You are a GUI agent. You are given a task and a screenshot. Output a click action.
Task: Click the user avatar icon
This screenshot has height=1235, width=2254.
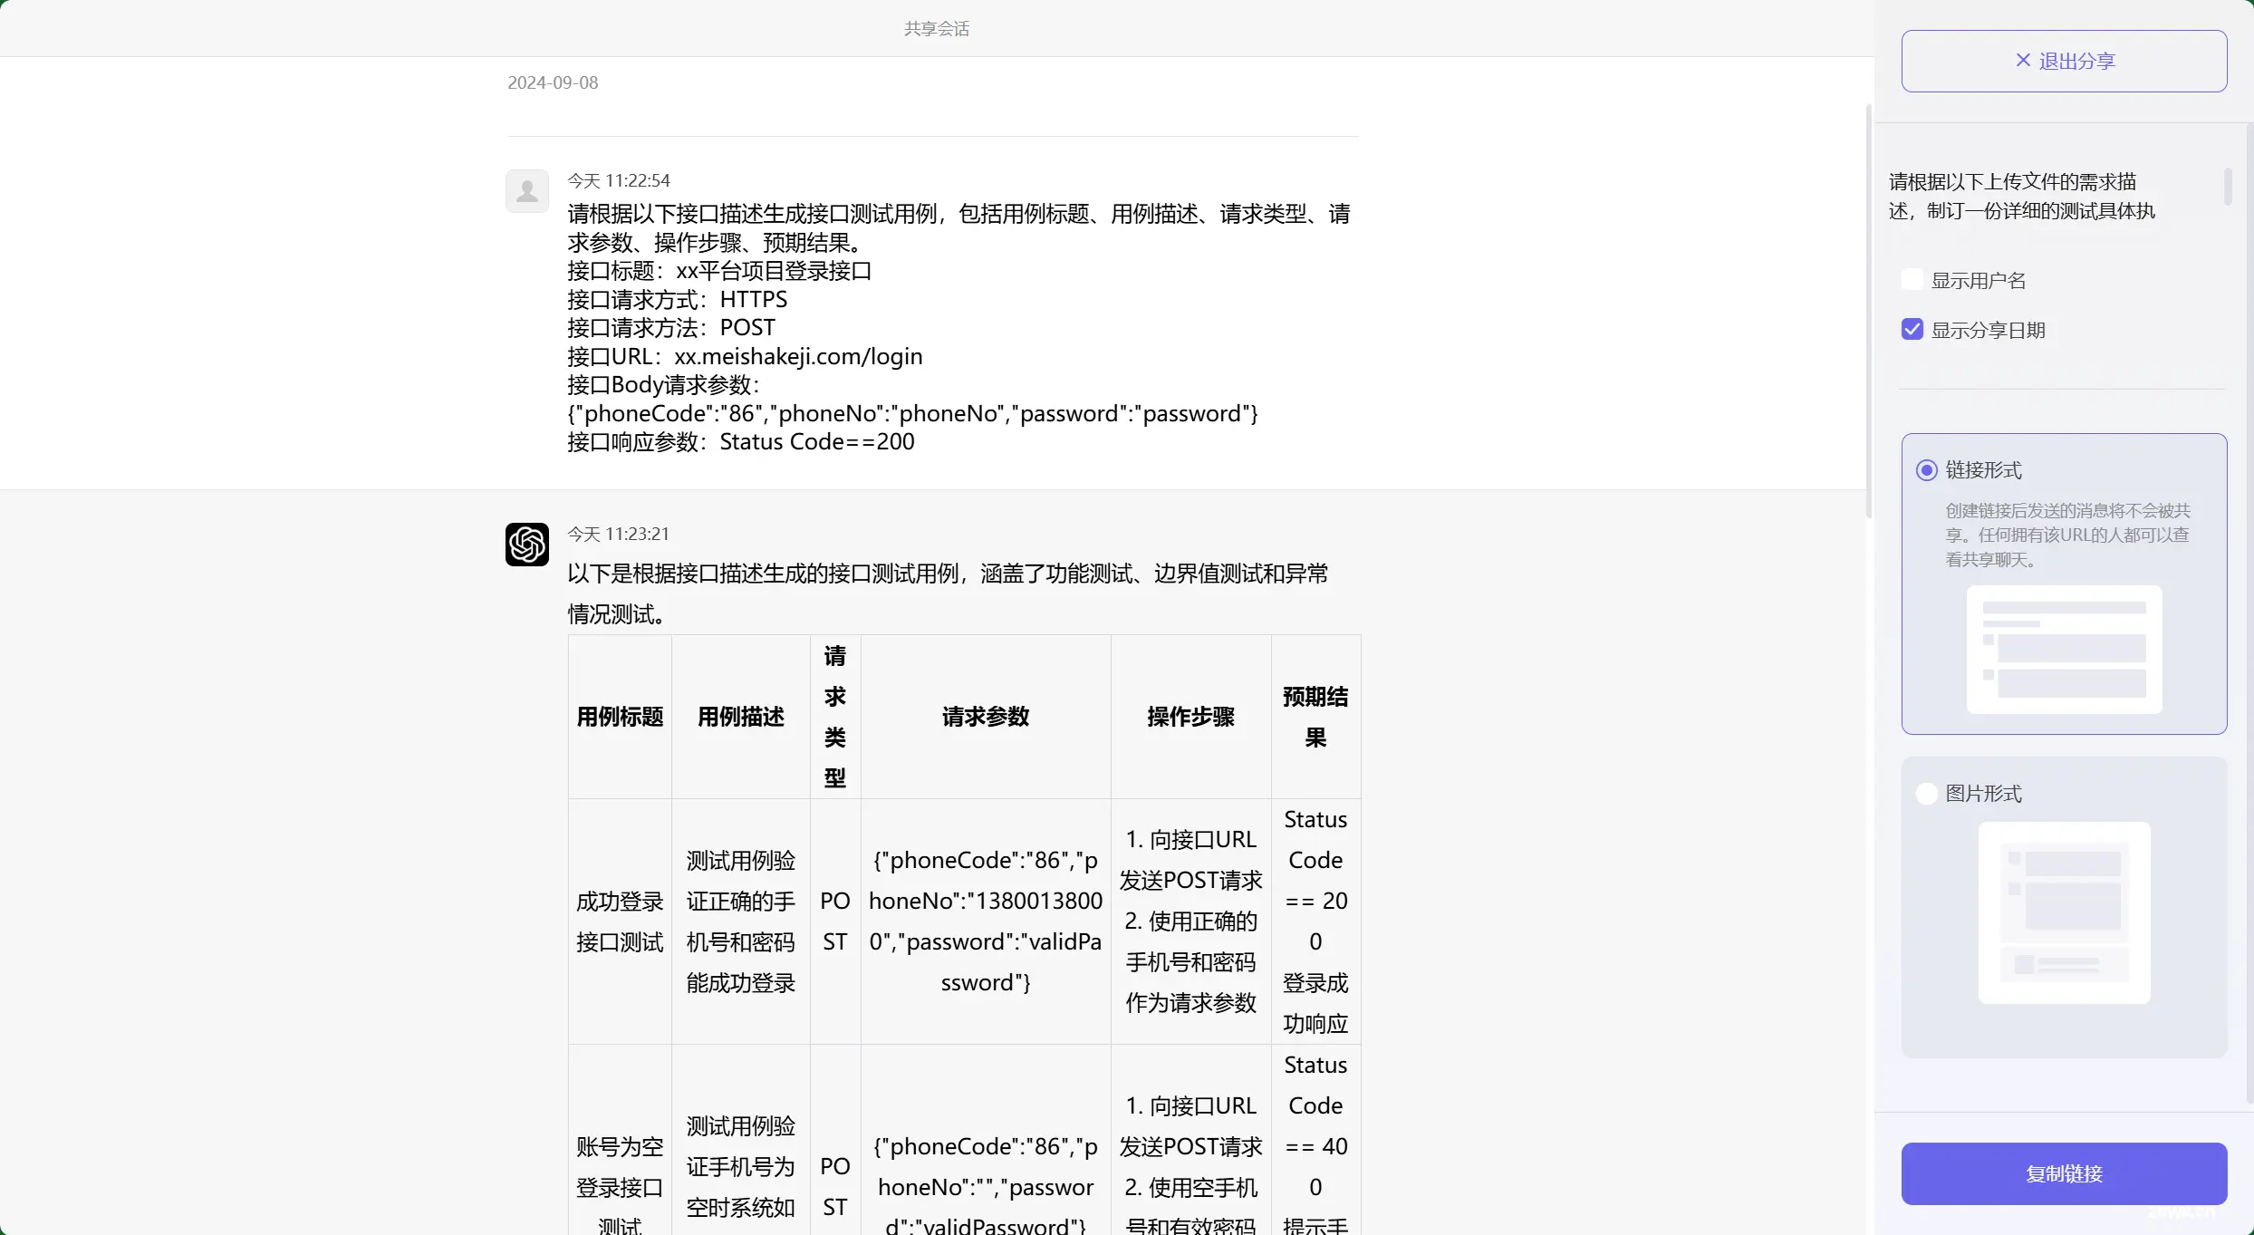[527, 191]
